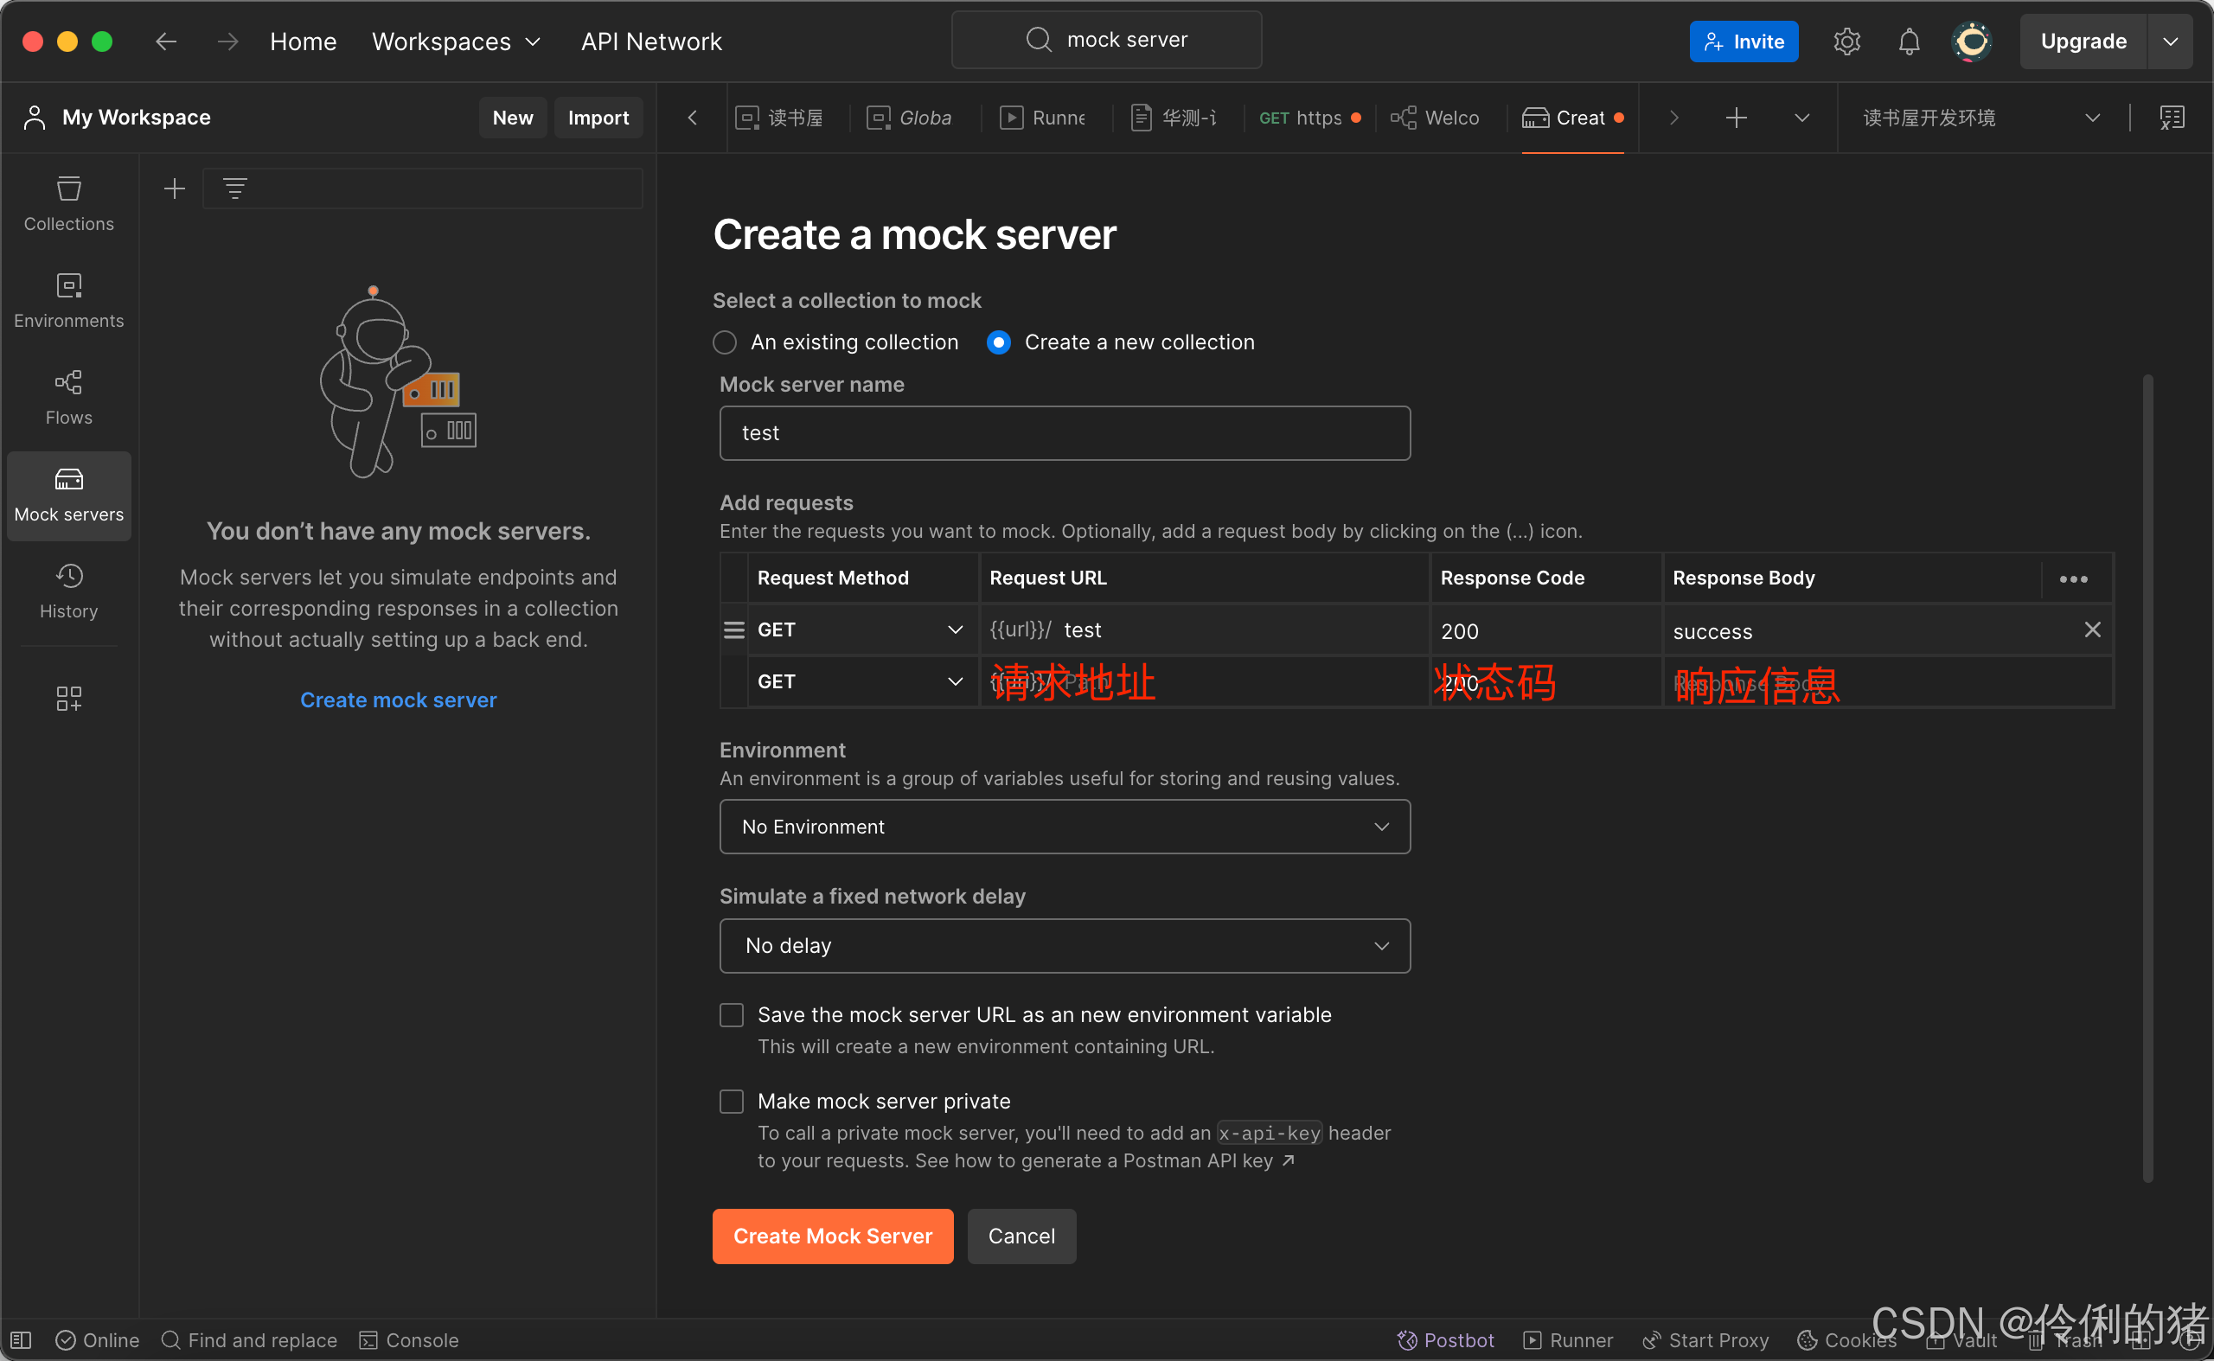Open the notifications bell
This screenshot has width=2214, height=1361.
[x=1908, y=42]
